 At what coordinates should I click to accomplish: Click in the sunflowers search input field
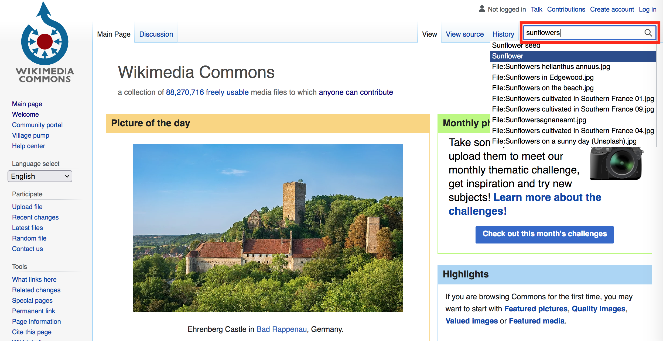[x=583, y=33]
